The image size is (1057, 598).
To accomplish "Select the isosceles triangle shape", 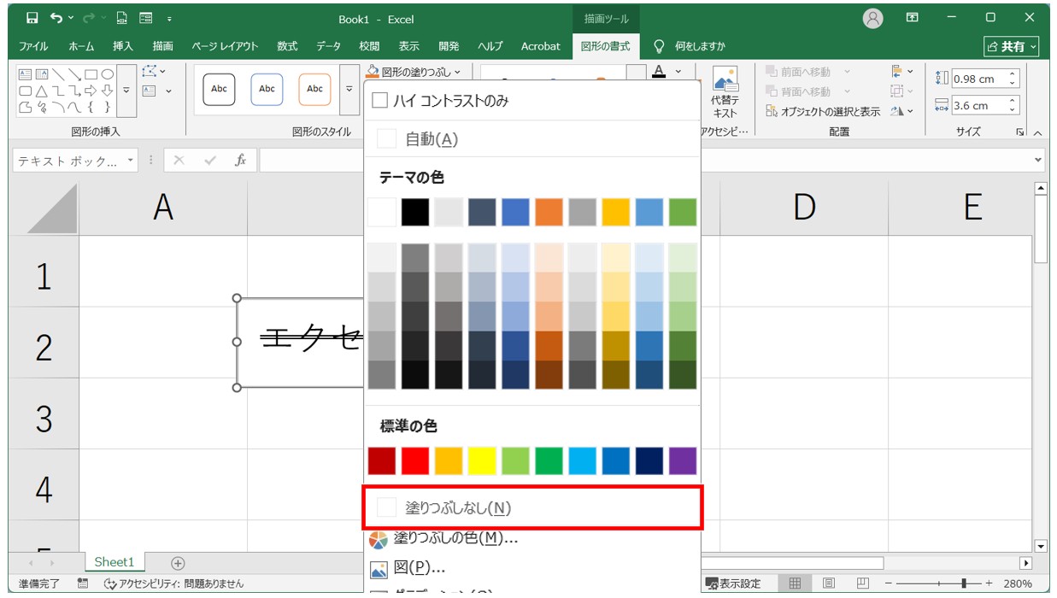I will pyautogui.click(x=41, y=91).
